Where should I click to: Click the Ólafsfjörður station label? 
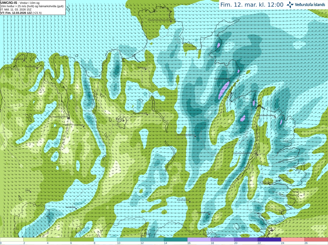pyautogui.click(x=30, y=66)
